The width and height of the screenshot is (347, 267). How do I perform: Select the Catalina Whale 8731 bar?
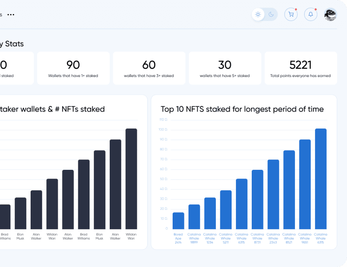click(257, 199)
